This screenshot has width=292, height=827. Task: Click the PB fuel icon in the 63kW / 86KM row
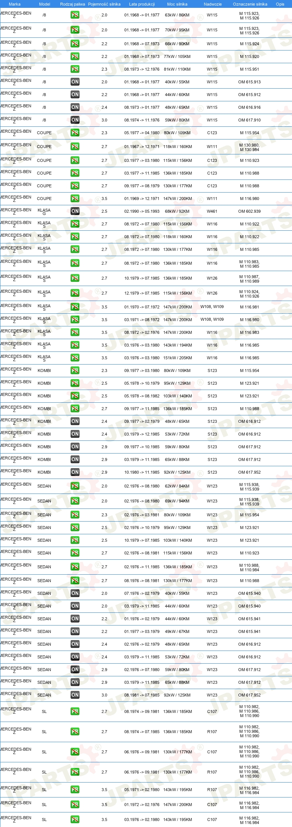pyautogui.click(x=75, y=15)
